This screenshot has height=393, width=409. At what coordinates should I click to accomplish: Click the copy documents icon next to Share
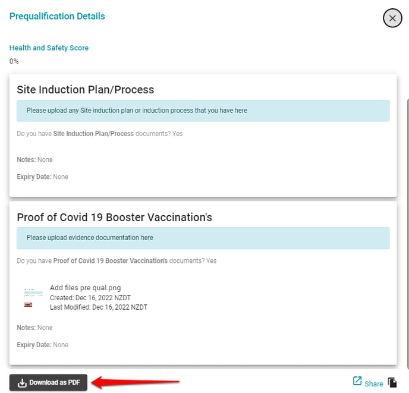point(392,382)
